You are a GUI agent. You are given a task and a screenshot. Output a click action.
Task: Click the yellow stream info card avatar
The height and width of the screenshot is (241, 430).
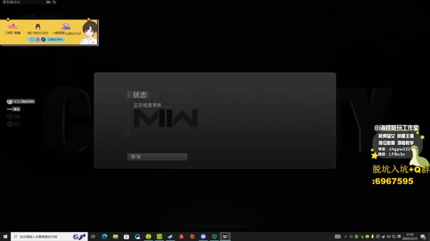tap(90, 33)
